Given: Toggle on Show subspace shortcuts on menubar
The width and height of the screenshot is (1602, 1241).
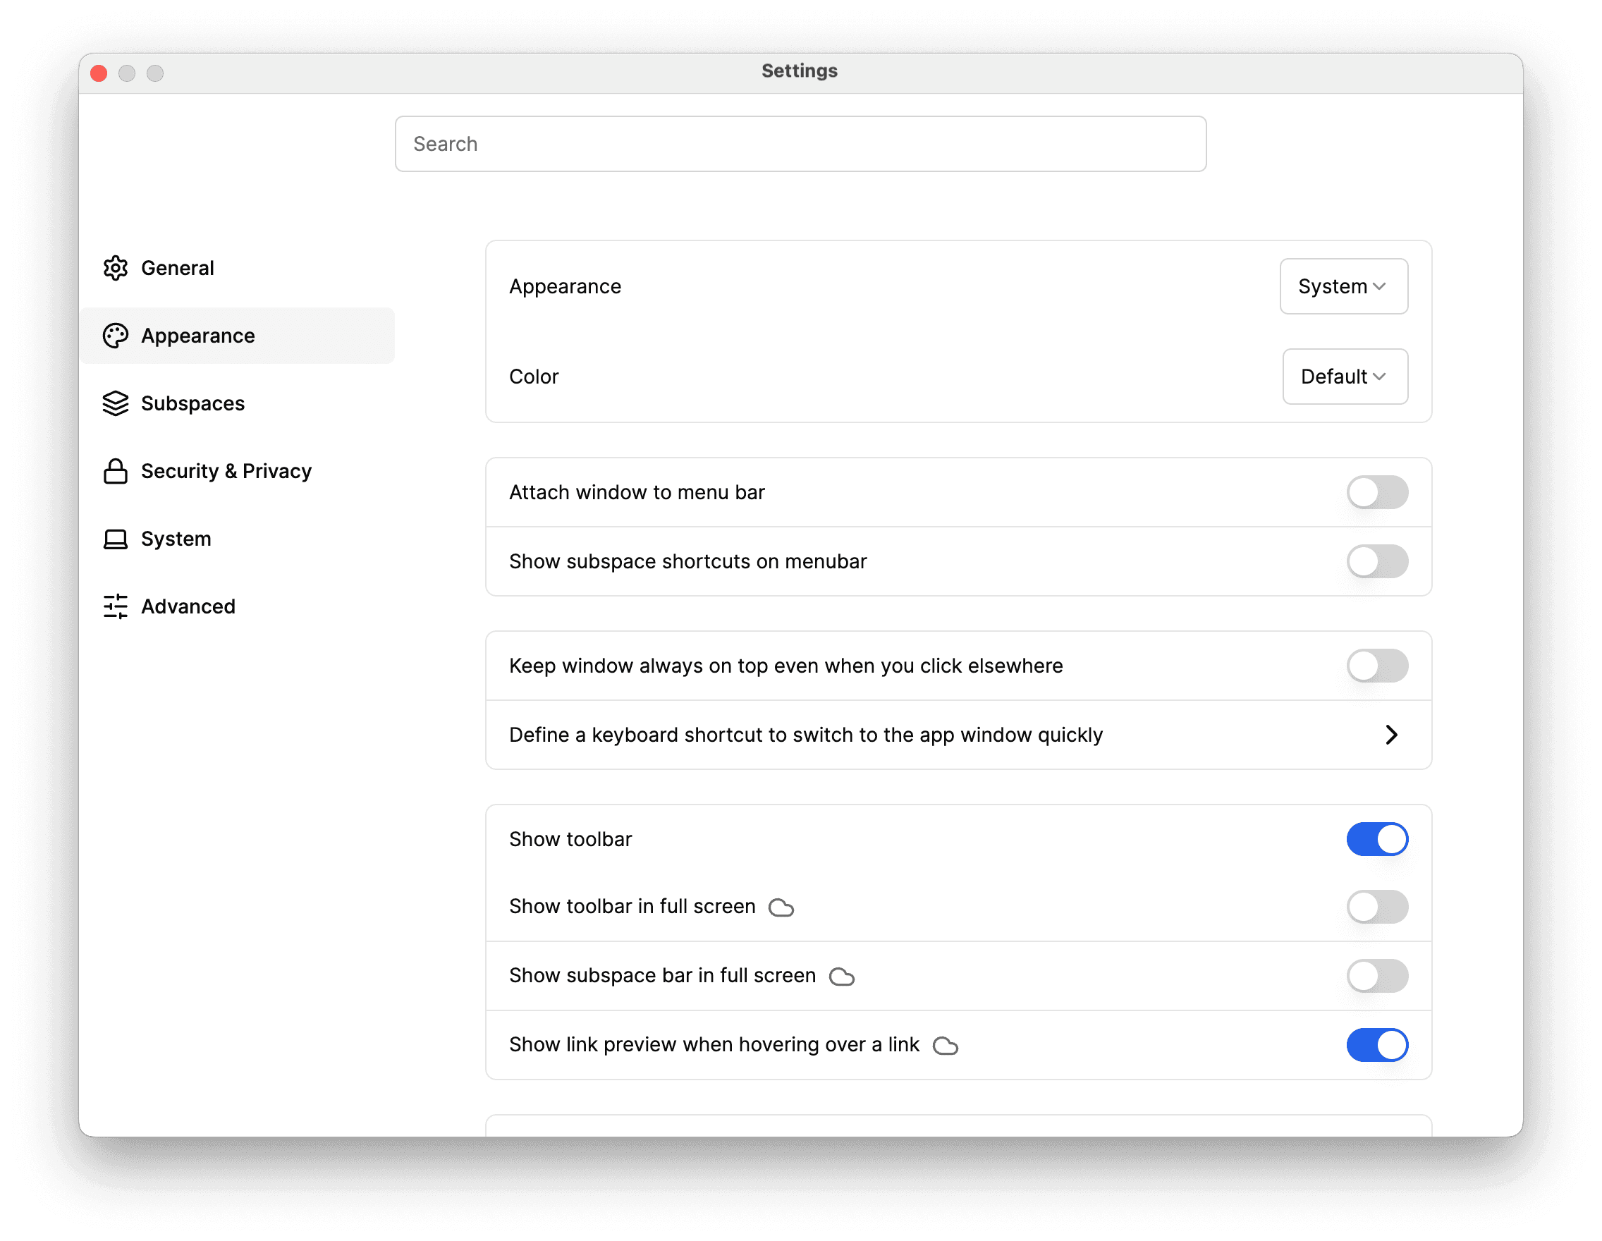Looking at the screenshot, I should pyautogui.click(x=1377, y=561).
